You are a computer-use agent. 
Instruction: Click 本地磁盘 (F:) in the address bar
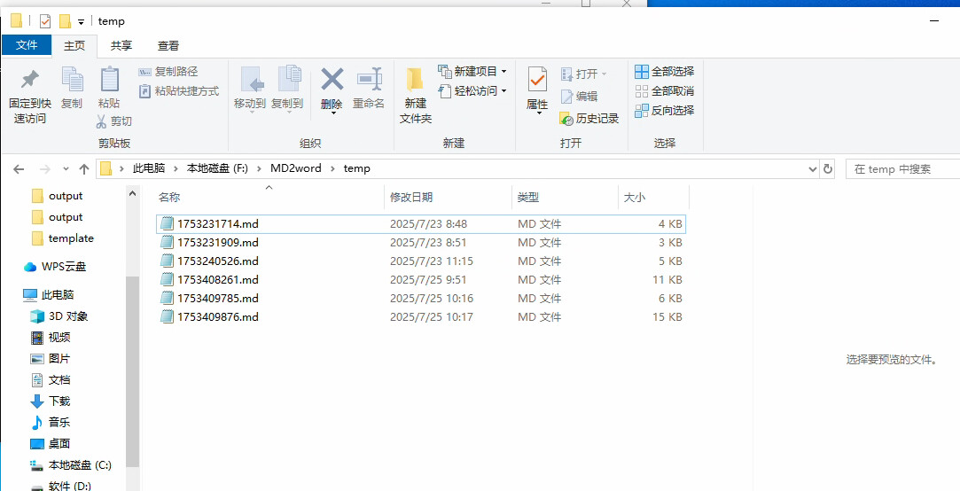[x=217, y=168]
